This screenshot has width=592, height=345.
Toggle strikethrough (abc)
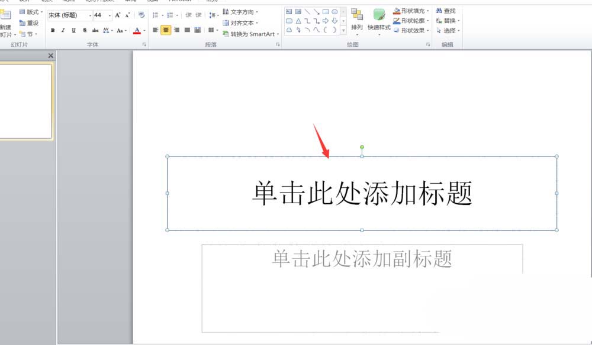[95, 31]
